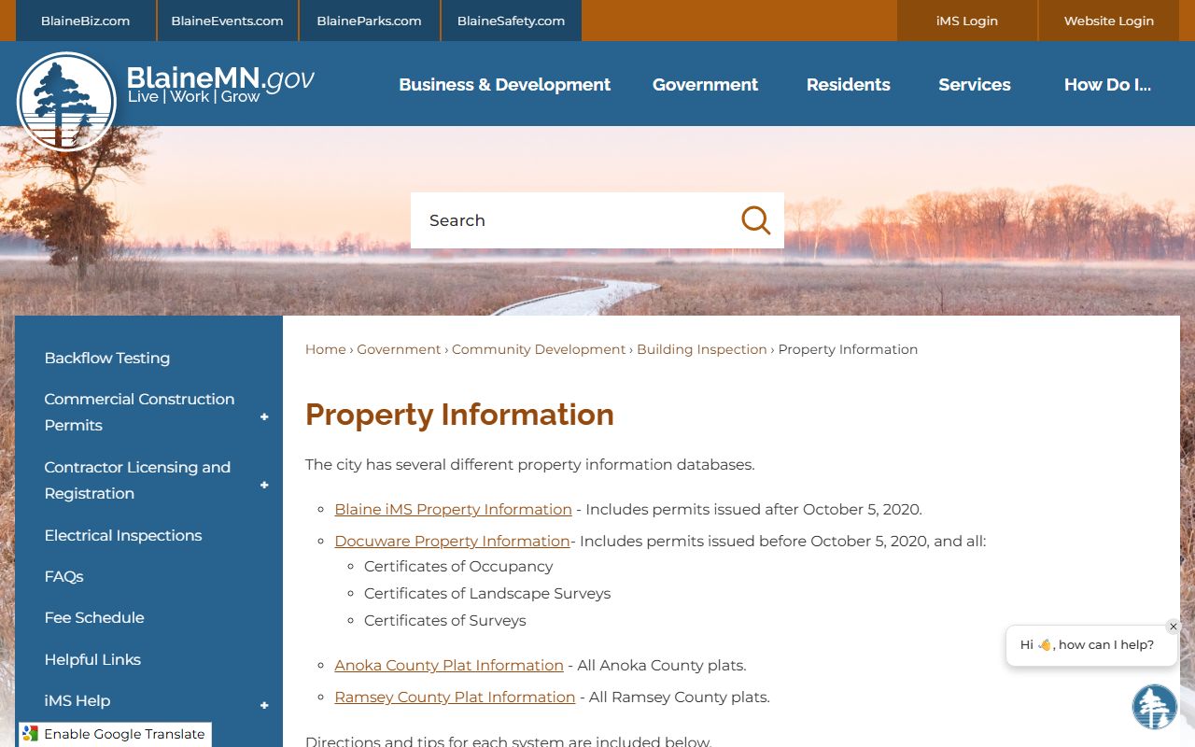Image resolution: width=1195 pixels, height=747 pixels.
Task: Expand the iMS Help submenu
Action: 264,705
